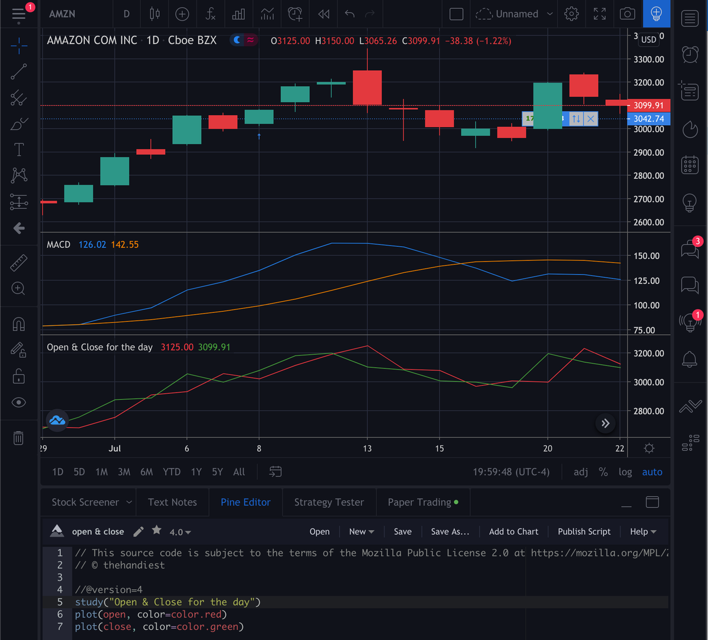Switch to the Pine Editor tab
Viewport: 708px width, 640px height.
pyautogui.click(x=245, y=502)
